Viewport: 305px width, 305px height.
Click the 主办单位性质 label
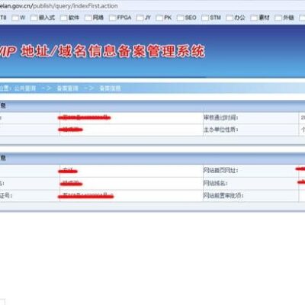tap(220, 130)
